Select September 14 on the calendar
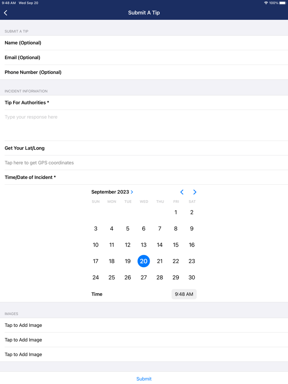Image resolution: width=288 pixels, height=384 pixels. coord(160,245)
